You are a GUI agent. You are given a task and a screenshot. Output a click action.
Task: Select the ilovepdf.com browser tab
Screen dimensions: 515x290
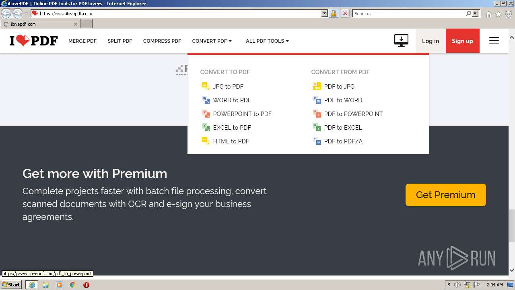pyautogui.click(x=40, y=24)
